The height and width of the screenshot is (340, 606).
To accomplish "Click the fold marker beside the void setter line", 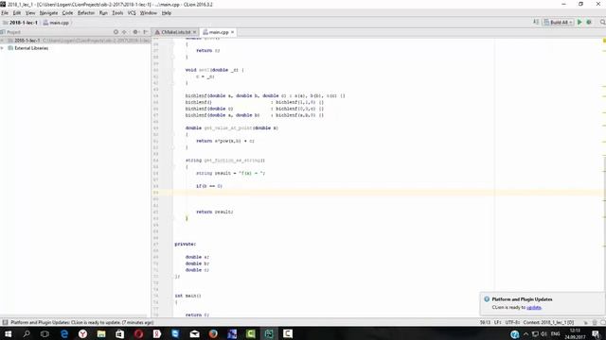I will 173,70.
